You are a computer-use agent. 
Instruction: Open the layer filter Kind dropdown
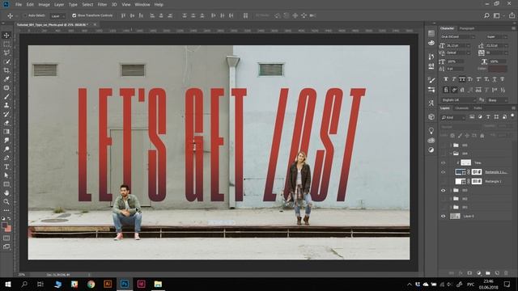453,117
